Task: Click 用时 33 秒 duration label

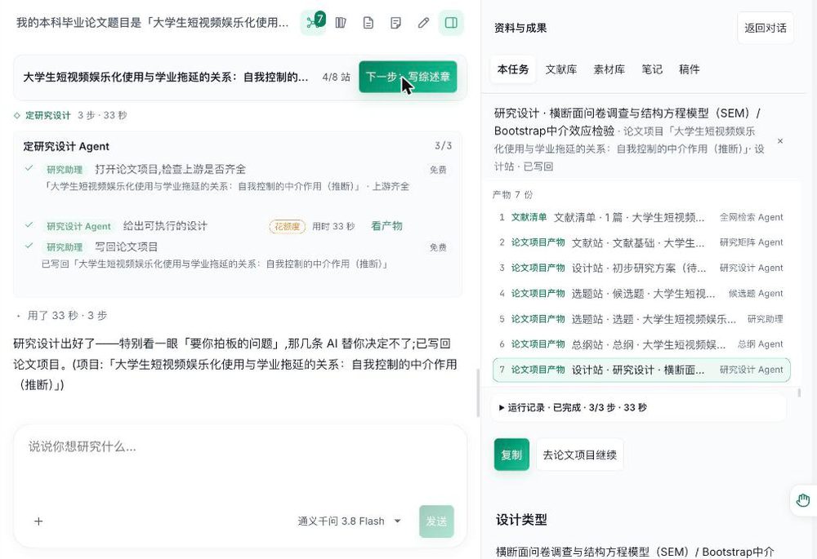Action: 333,226
